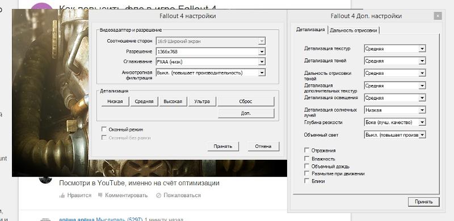Screen dimensions: 454x221
Task: Select the Низкая detail preset button
Action: pos(115,101)
